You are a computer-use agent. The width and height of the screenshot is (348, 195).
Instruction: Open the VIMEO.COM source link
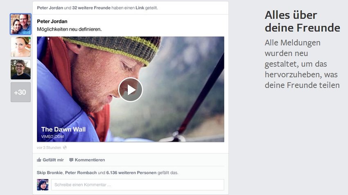pyautogui.click(x=52, y=137)
